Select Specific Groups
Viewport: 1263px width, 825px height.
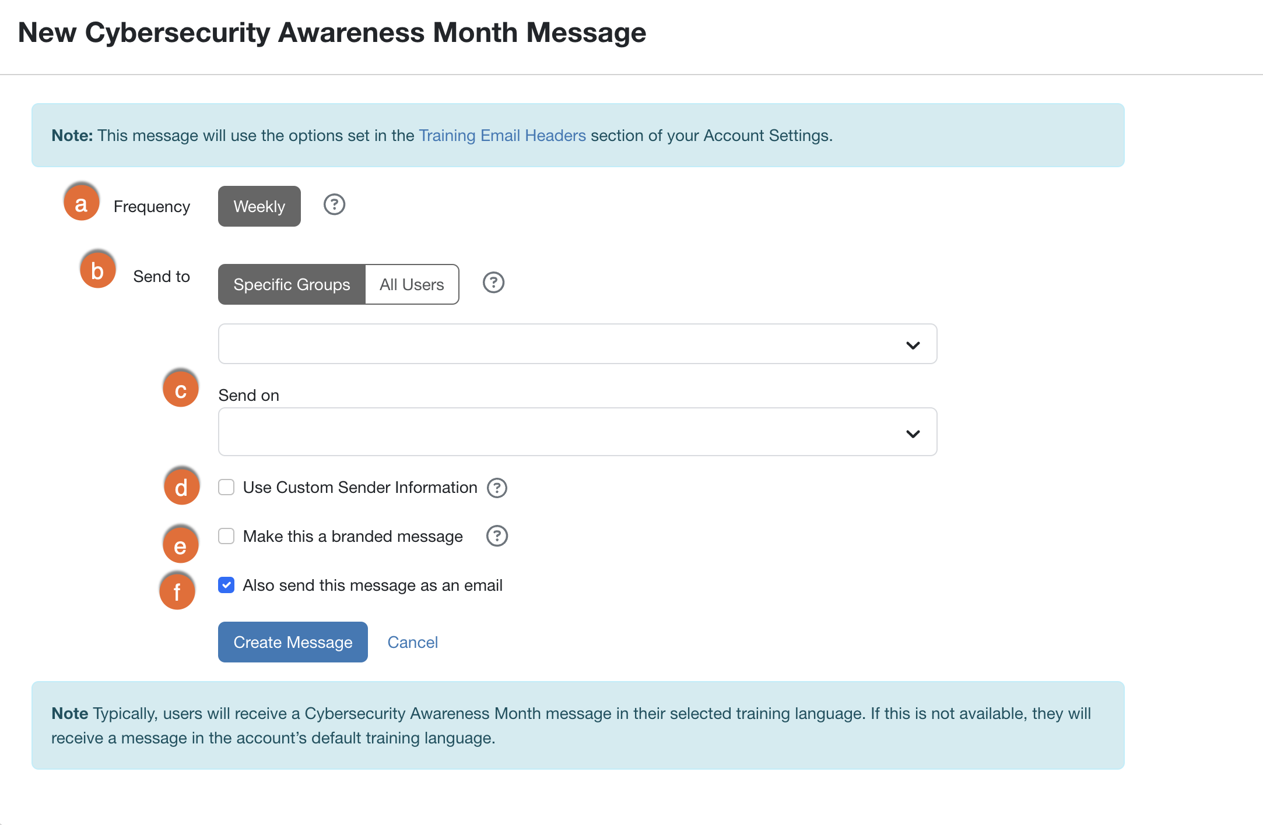pyautogui.click(x=291, y=284)
